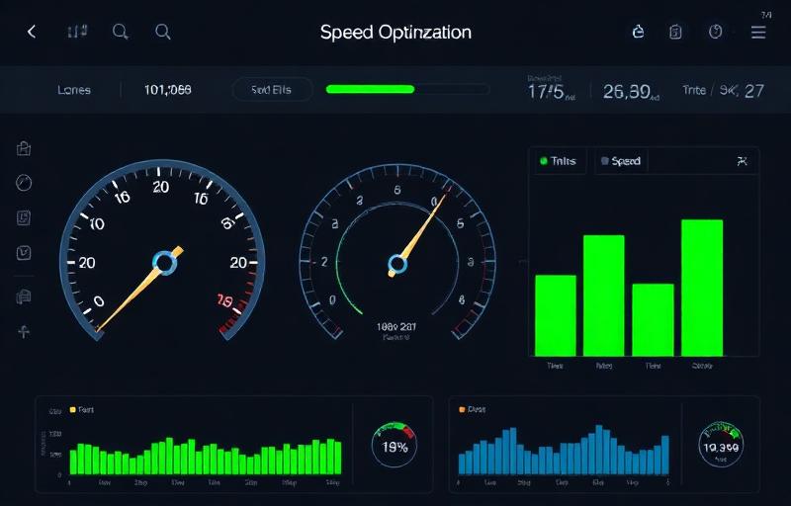Click the first magnifier search icon
The width and height of the screenshot is (791, 506).
(x=121, y=32)
